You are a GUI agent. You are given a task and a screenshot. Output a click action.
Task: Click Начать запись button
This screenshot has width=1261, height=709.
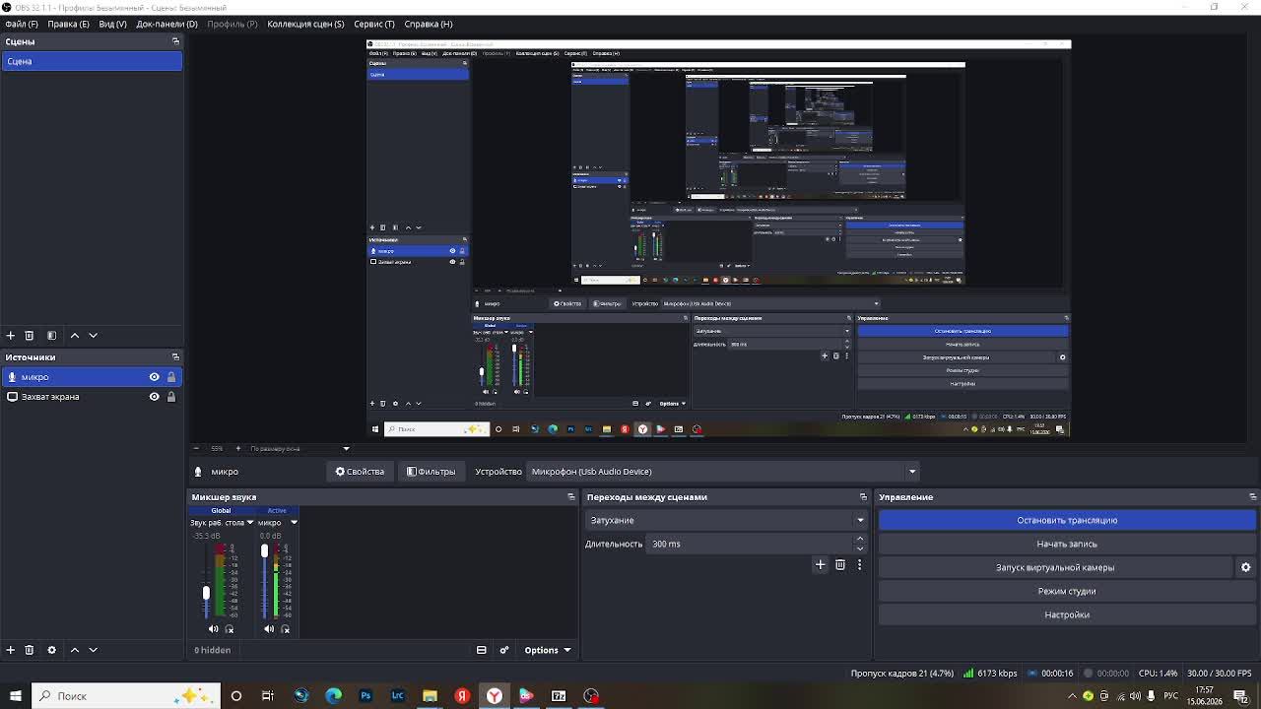[1067, 544]
